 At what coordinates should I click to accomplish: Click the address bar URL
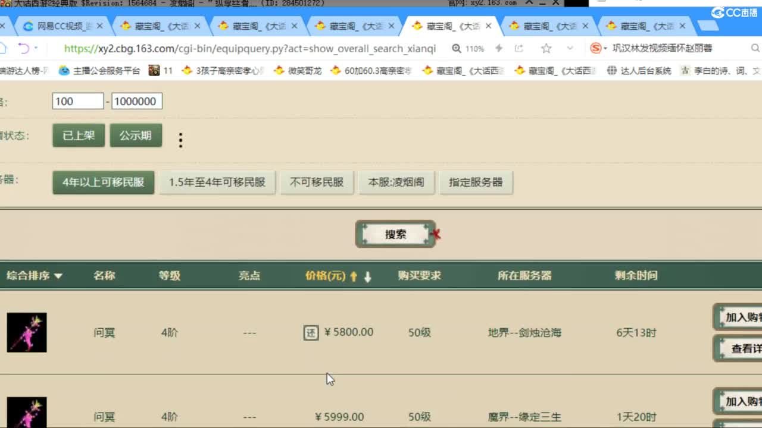coord(249,48)
